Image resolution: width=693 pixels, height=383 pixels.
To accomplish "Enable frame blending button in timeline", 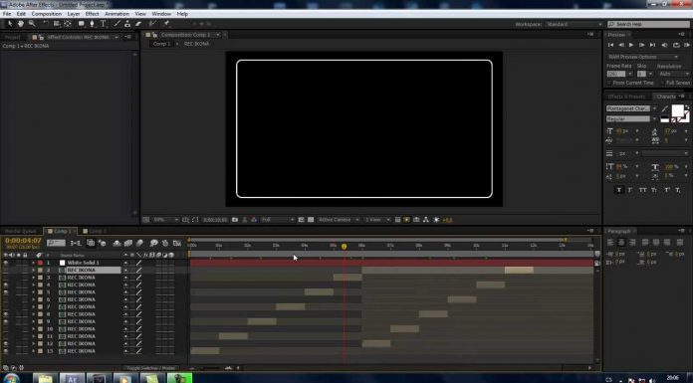I will click(128, 243).
